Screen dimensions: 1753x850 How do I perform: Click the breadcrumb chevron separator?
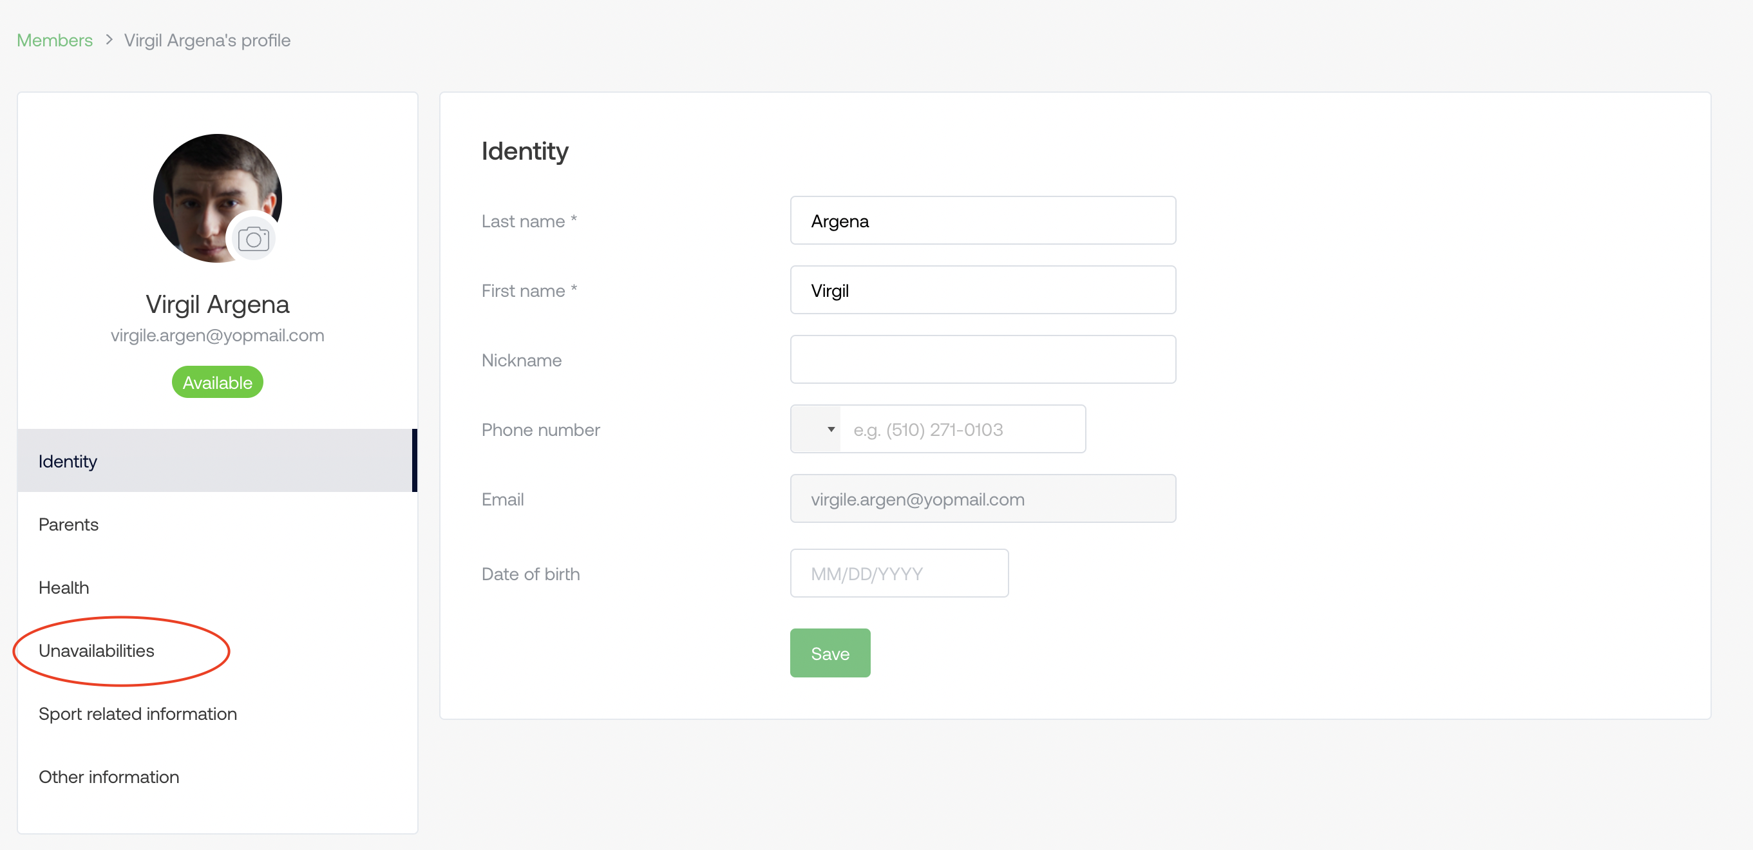[x=109, y=40]
